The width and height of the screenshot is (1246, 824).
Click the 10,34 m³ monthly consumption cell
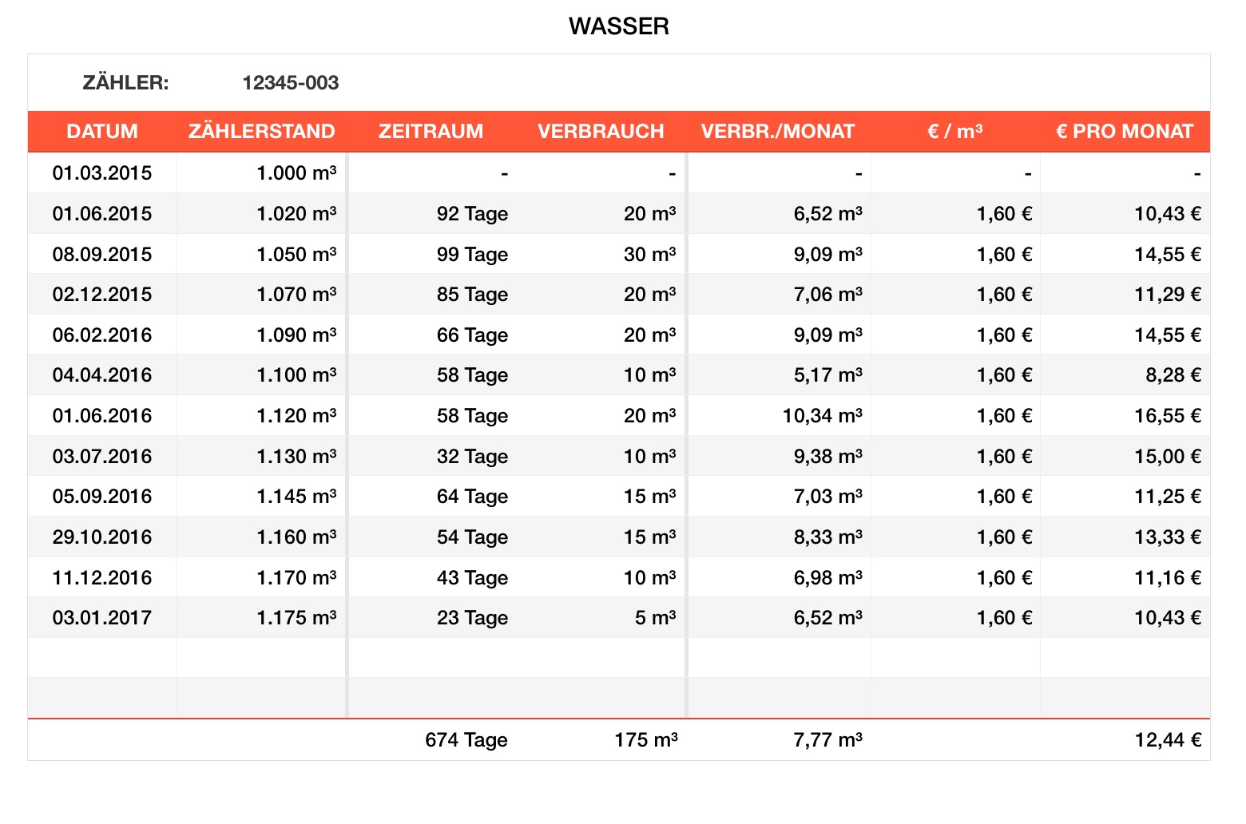click(x=822, y=416)
